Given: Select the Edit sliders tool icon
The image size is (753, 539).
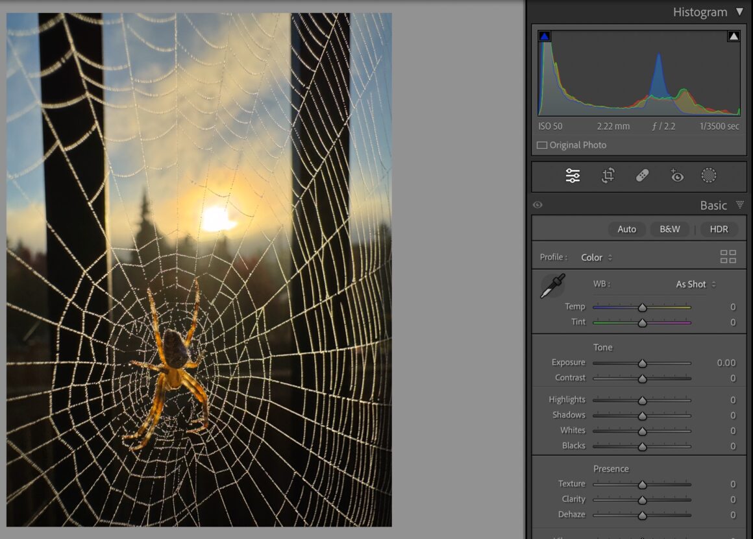Looking at the screenshot, I should [573, 176].
